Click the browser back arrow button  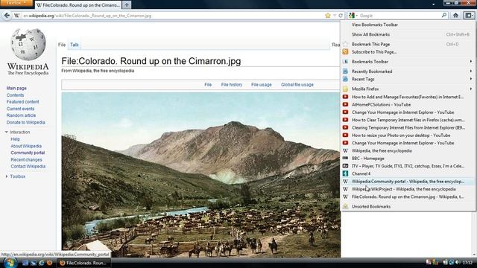point(7,16)
